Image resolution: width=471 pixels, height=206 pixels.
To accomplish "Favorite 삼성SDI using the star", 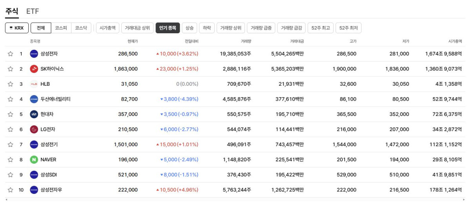I will pos(10,175).
